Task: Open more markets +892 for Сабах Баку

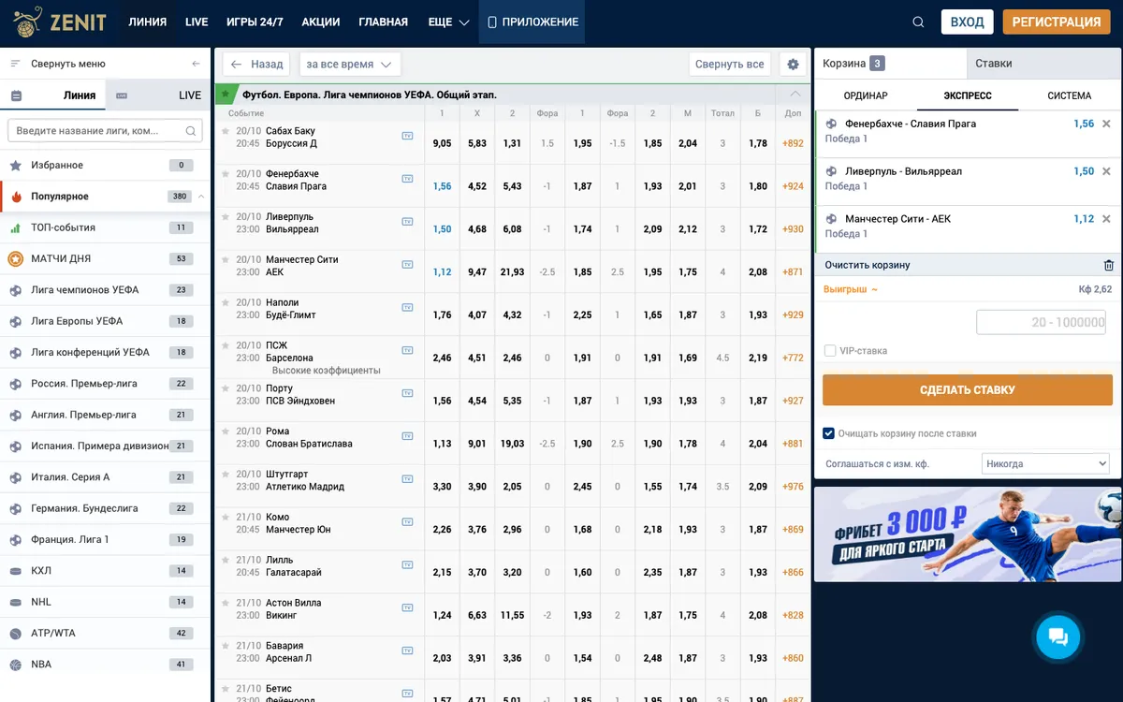Action: (x=794, y=143)
